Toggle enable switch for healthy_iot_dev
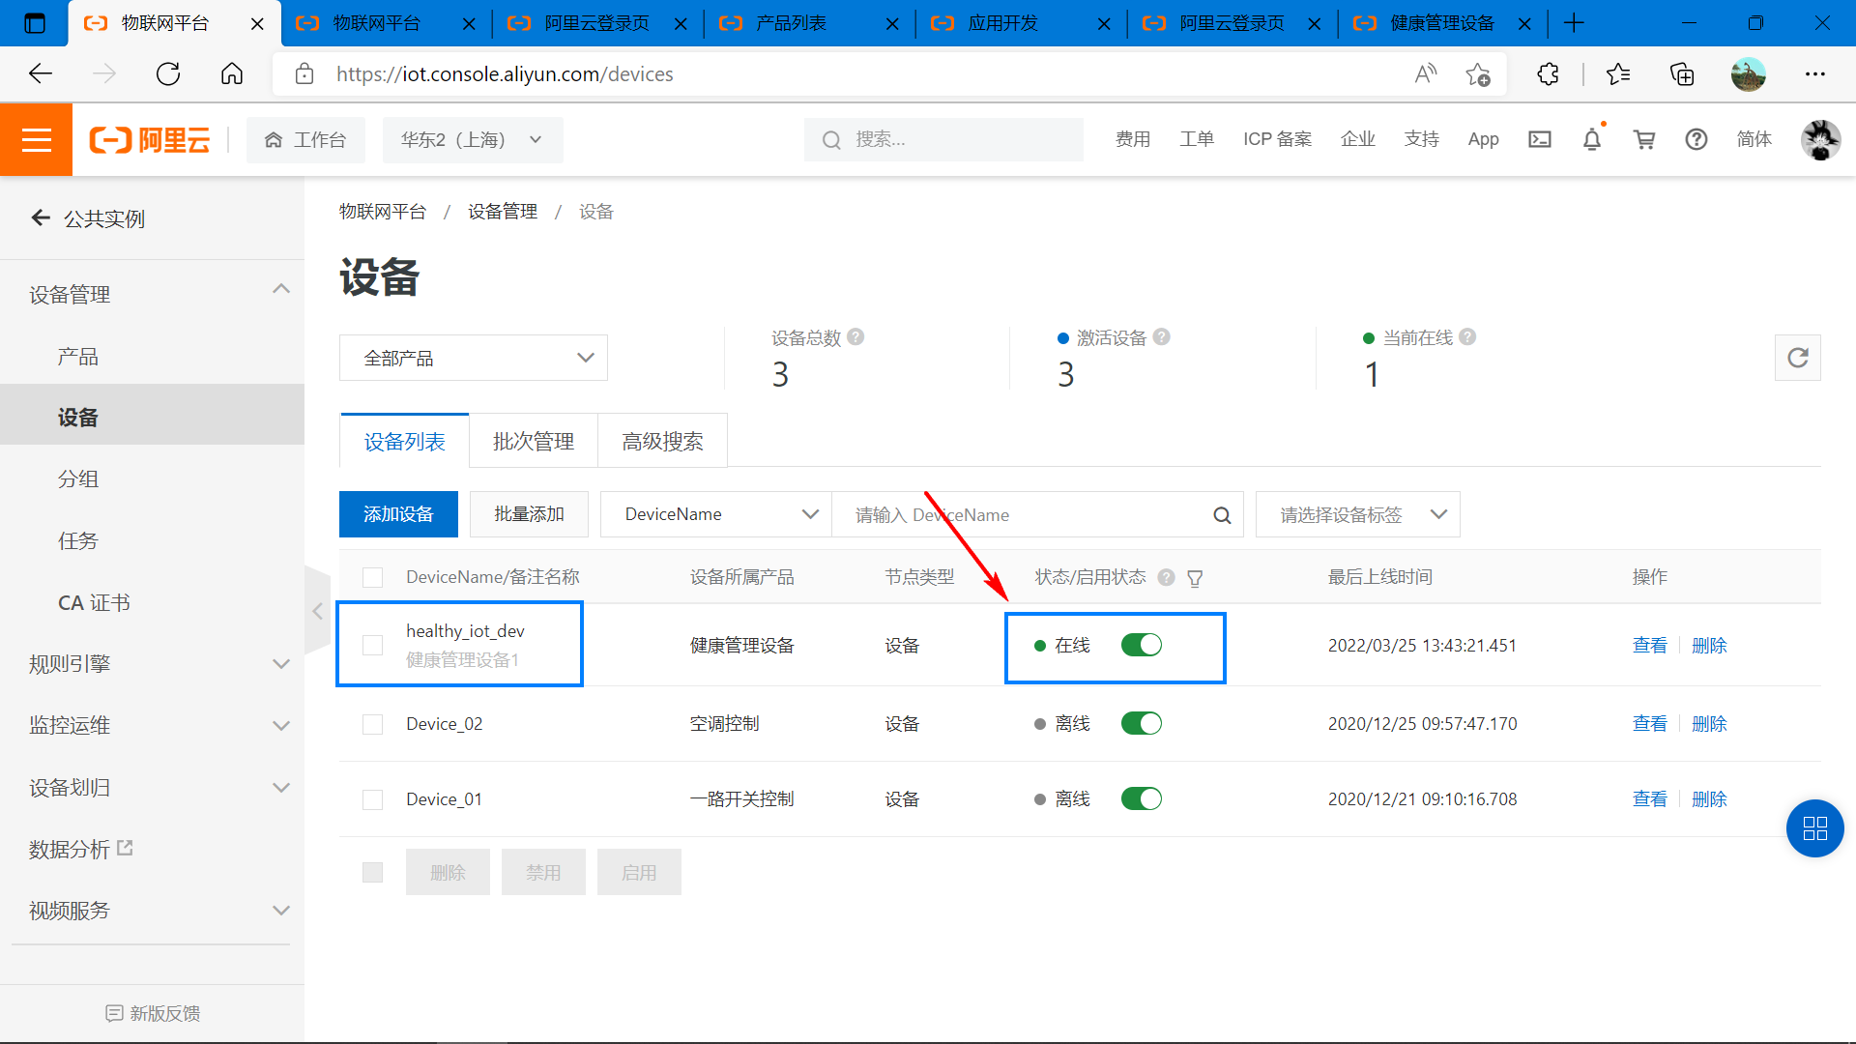Image resolution: width=1856 pixels, height=1044 pixels. point(1142,646)
